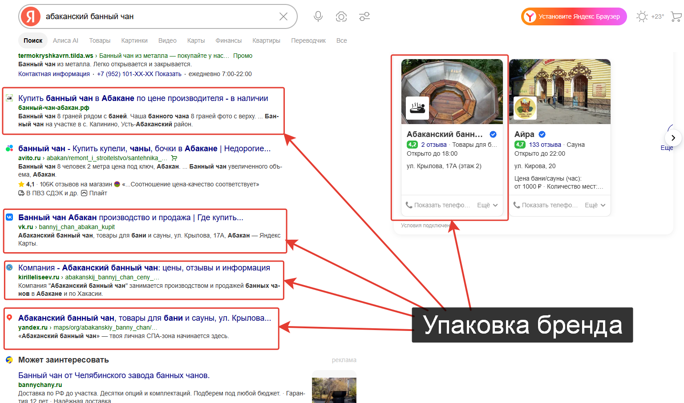Open the Квартиры tab
Viewport: 684px width, 403px height.
click(x=266, y=40)
